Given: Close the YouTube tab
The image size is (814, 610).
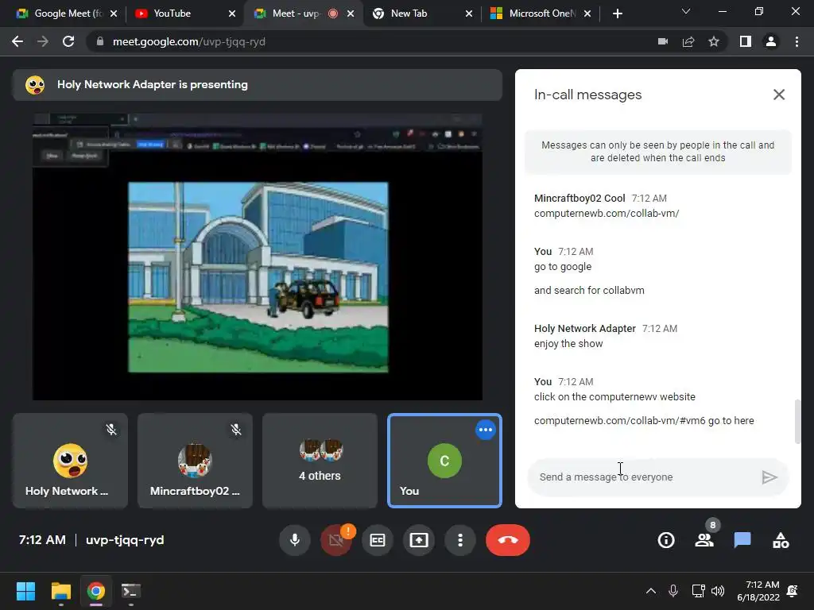Looking at the screenshot, I should [232, 14].
